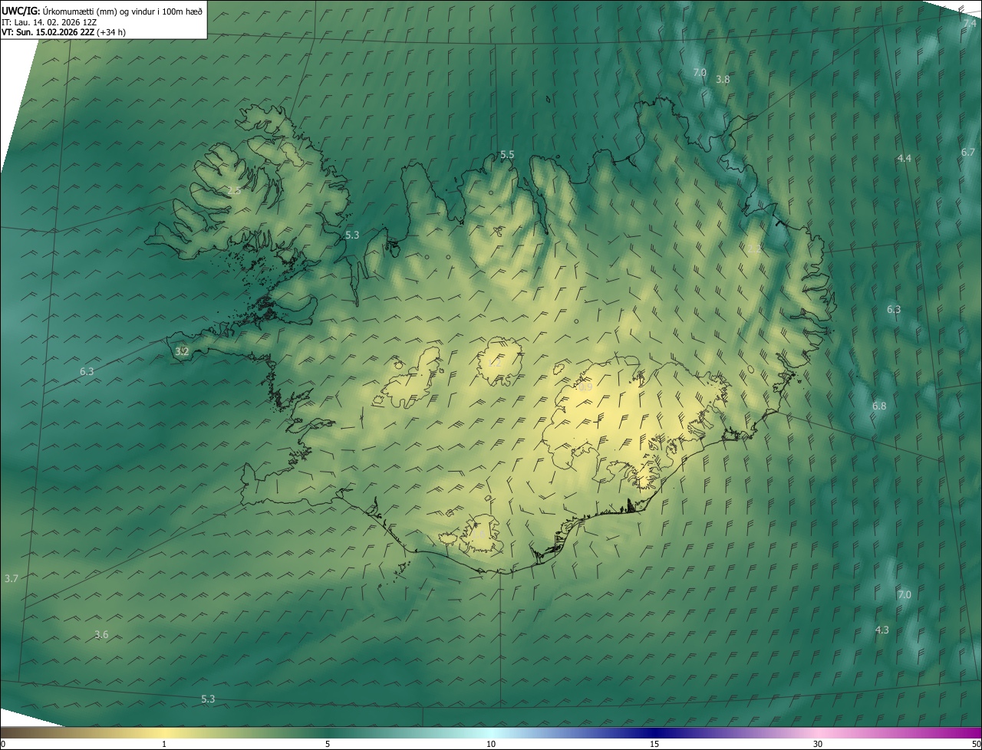The image size is (982, 750).
Task: Click the dark navy colorbar segment above 15
Action: point(654,733)
